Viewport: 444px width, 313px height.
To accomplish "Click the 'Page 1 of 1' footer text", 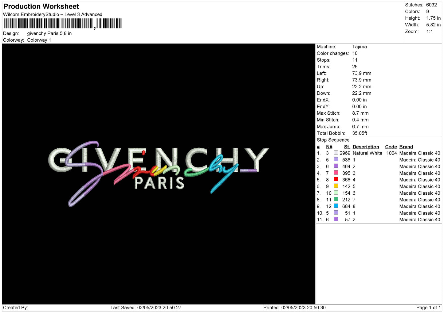I will tap(428, 307).
